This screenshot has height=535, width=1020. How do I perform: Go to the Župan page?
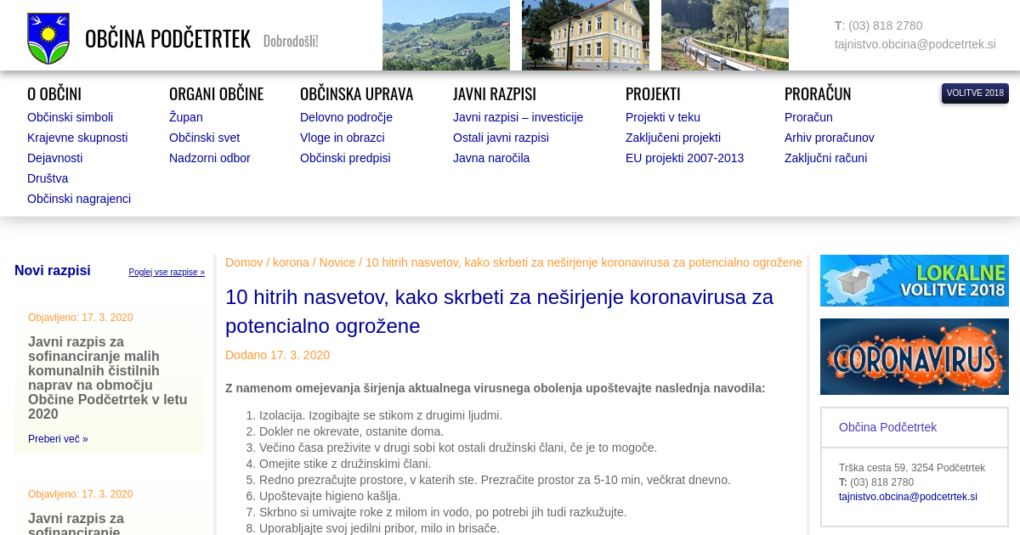[186, 117]
